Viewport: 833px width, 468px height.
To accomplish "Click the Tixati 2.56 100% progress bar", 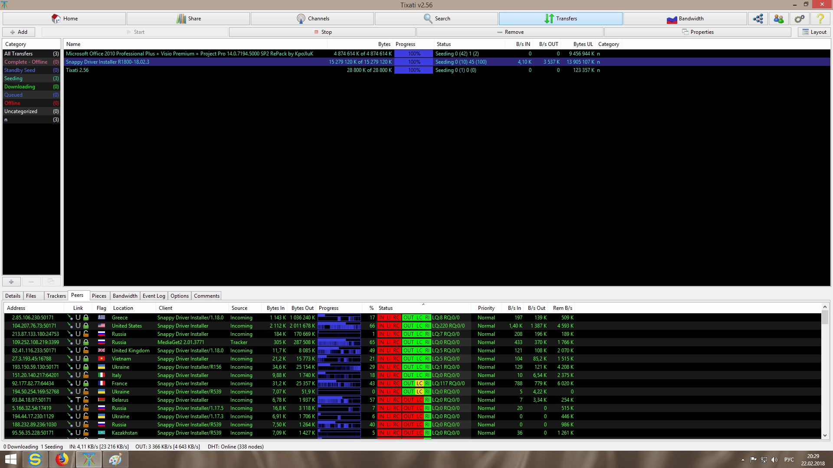I will (x=413, y=70).
